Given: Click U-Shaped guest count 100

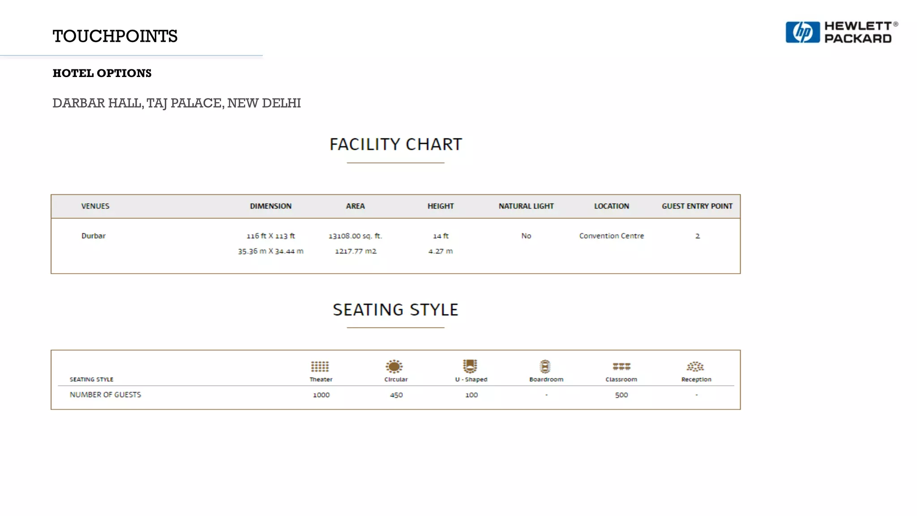Looking at the screenshot, I should (x=471, y=395).
